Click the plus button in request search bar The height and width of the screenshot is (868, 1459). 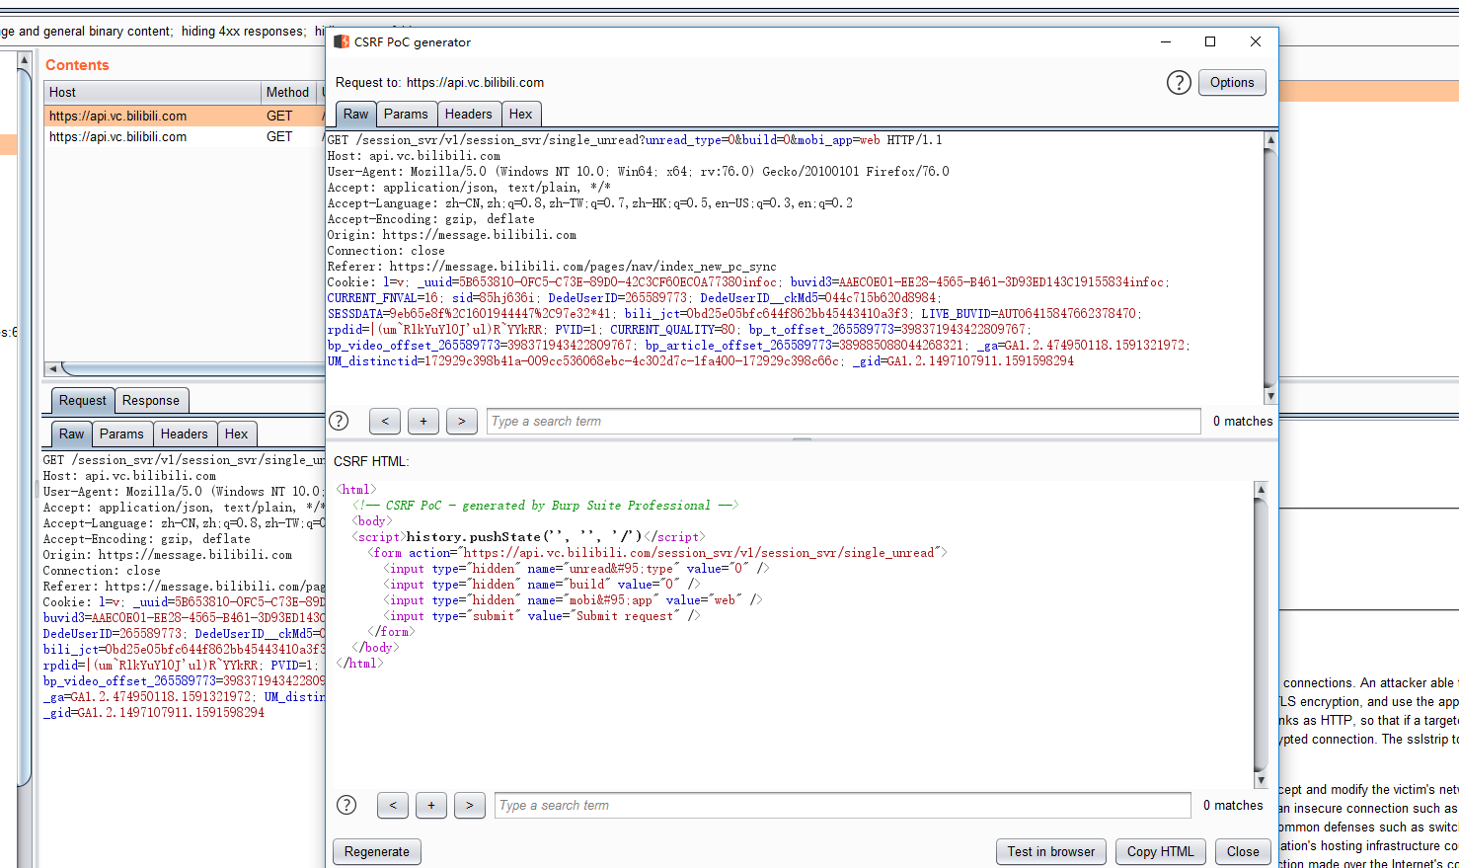click(423, 422)
